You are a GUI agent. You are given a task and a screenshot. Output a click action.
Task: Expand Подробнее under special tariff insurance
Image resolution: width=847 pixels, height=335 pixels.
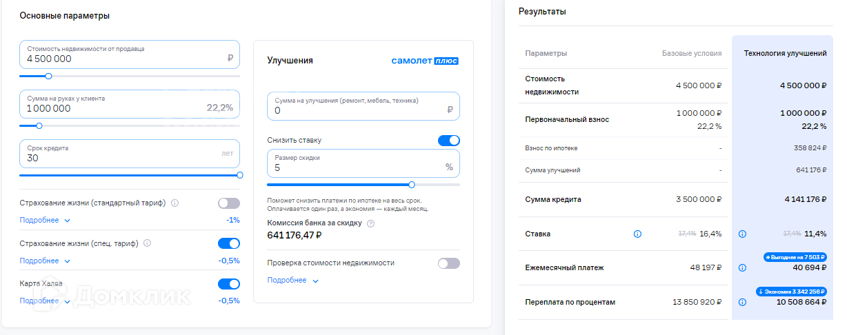(45, 261)
